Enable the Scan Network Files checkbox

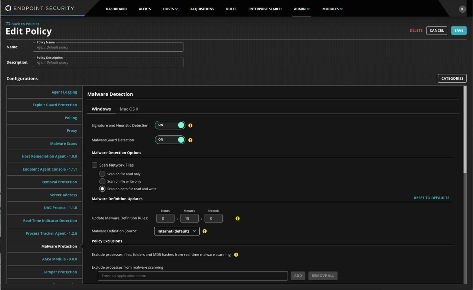[x=94, y=165]
